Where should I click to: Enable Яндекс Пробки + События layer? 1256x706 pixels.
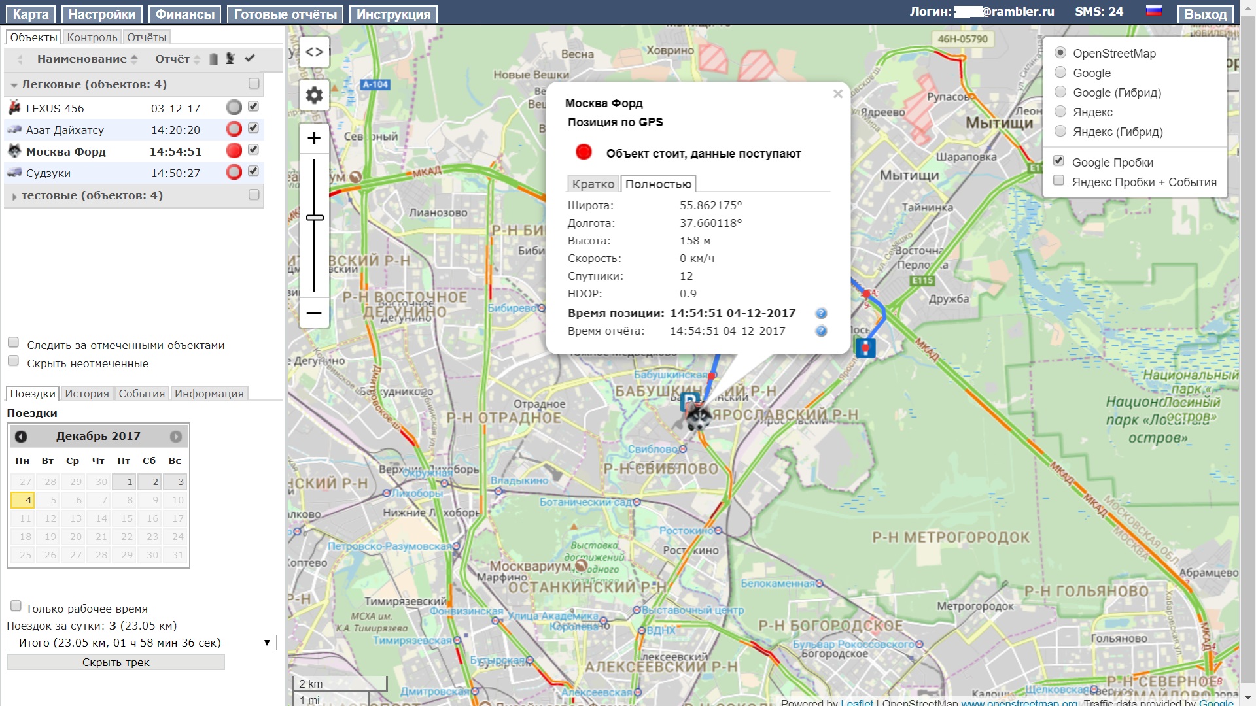tap(1058, 180)
